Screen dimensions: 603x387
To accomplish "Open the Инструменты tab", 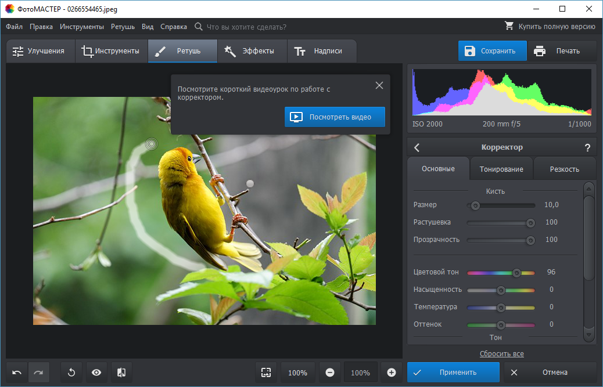I will (112, 51).
